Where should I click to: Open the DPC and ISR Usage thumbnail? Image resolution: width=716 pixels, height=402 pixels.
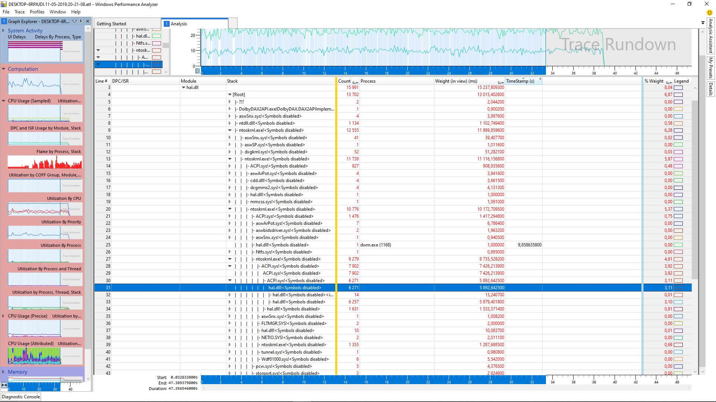point(45,138)
